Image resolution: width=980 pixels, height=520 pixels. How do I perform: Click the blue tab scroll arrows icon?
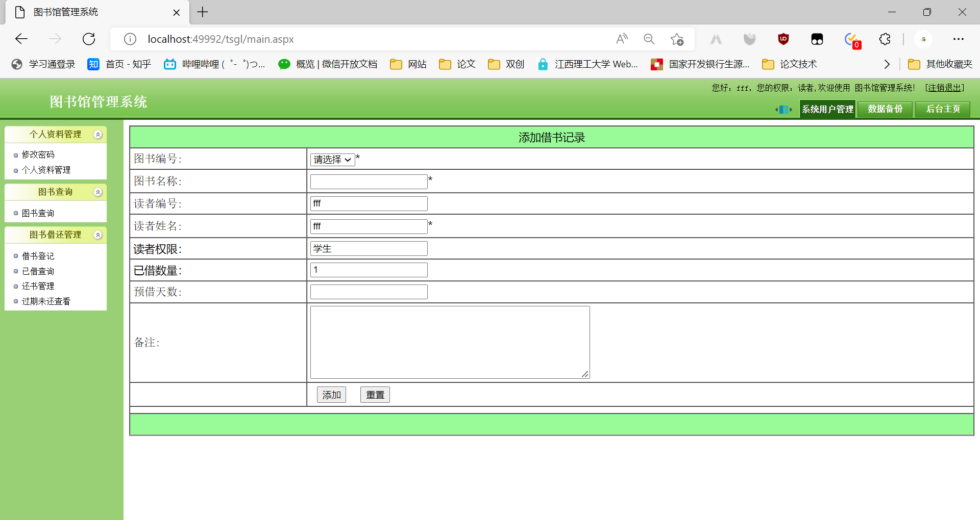click(x=783, y=110)
